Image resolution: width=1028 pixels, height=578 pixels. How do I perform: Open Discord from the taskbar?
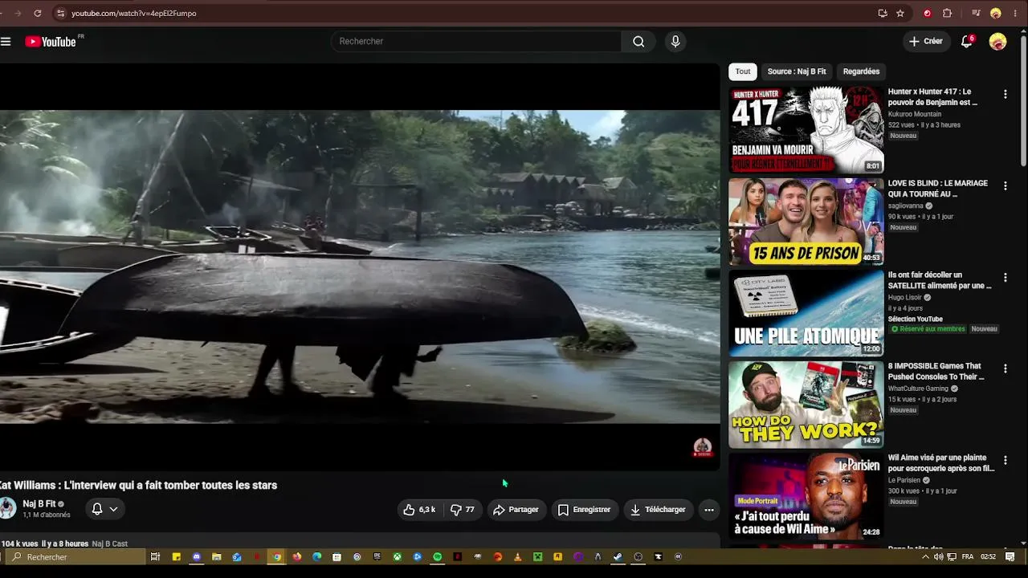pos(197,556)
